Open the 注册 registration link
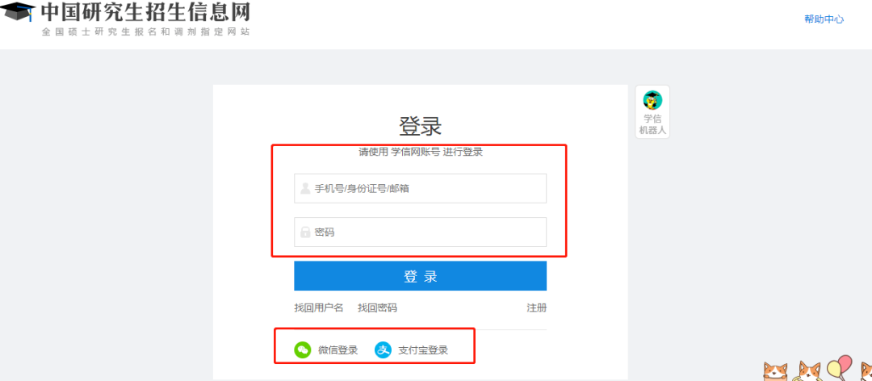 coord(536,308)
